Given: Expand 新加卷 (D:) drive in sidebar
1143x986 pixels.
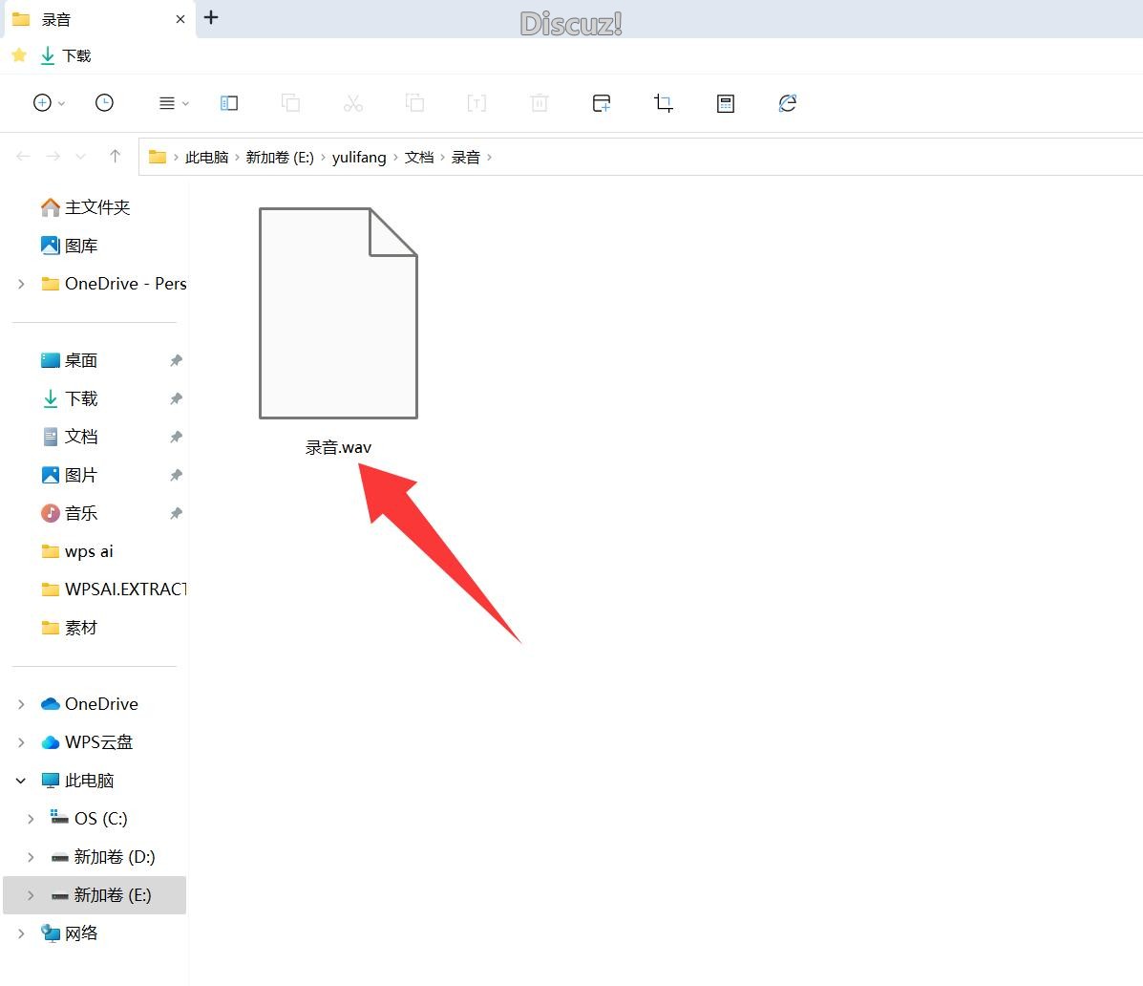Looking at the screenshot, I should 31,857.
